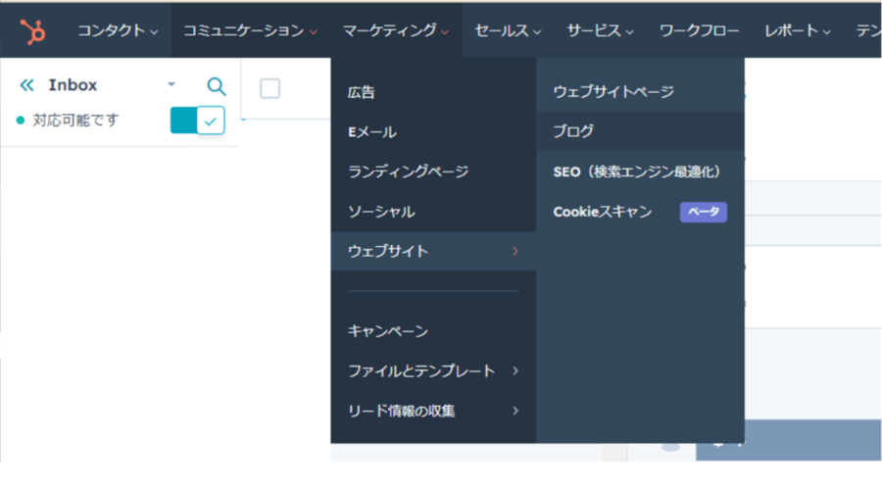Image resolution: width=882 pixels, height=490 pixels.
Task: Open the コンタクト menu in the top navigation
Action: tap(117, 31)
